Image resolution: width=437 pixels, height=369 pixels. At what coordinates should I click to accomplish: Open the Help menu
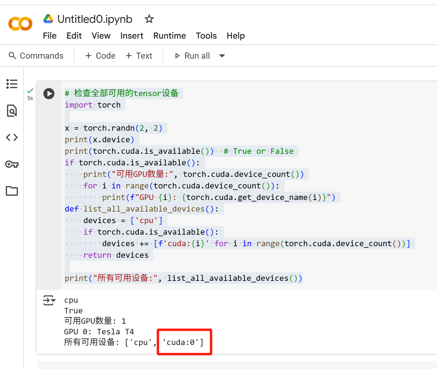(236, 36)
